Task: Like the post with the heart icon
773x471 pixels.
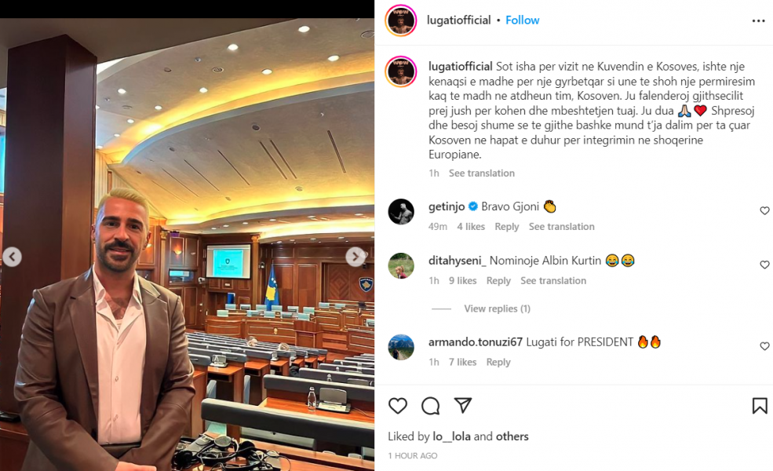Action: pos(397,406)
